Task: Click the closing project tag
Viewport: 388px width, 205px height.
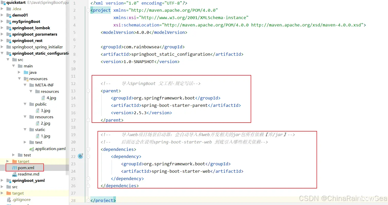Action: click(103, 200)
